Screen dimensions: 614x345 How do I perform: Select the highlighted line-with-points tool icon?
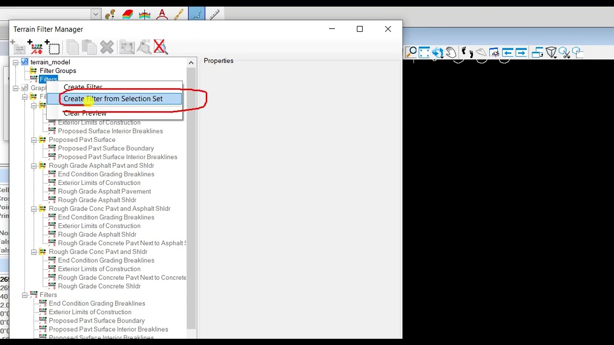[x=196, y=14]
